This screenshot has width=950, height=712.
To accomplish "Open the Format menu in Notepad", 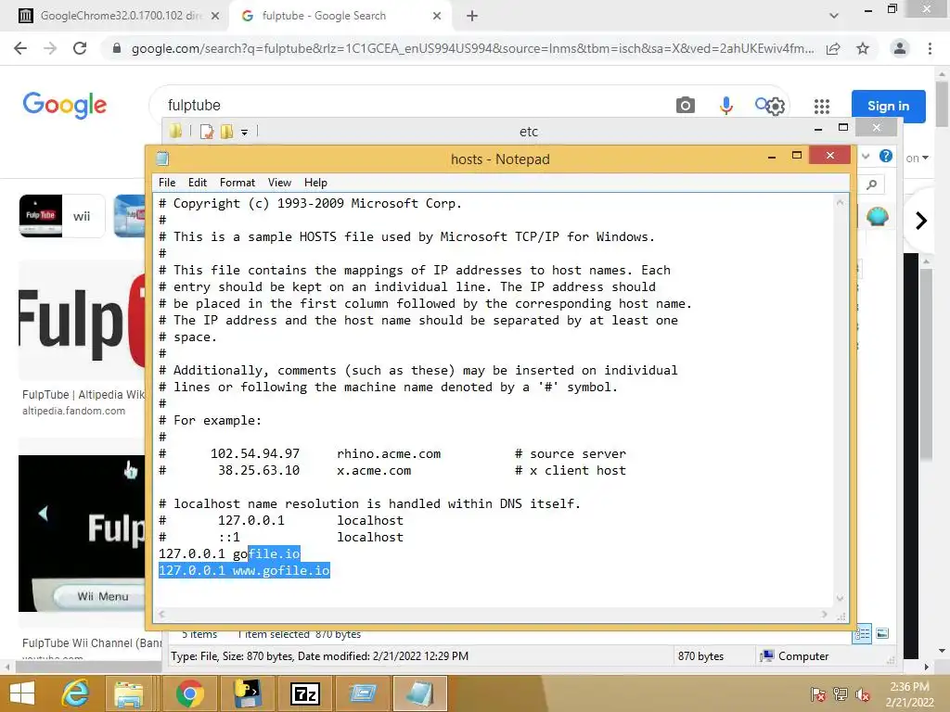I will [237, 183].
